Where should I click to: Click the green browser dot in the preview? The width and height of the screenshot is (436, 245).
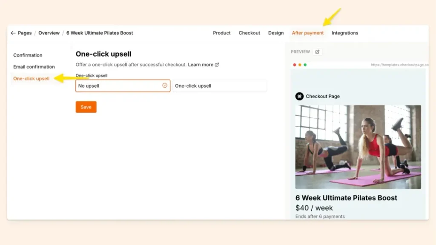[304, 66]
